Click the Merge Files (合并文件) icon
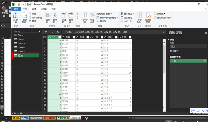Image resolution: width=208 pixels, height=122 pixels. coord(122,21)
